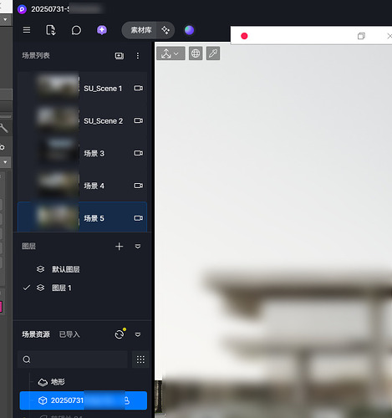Open the 素材库 asset library
392x418 pixels.
[x=141, y=30]
